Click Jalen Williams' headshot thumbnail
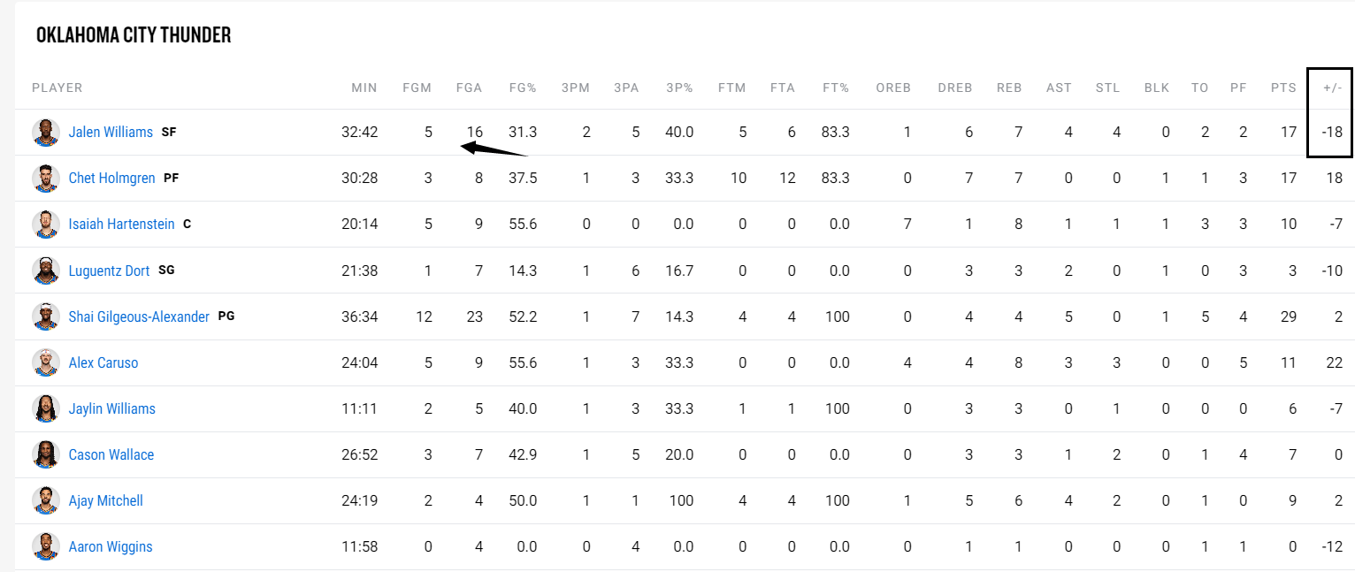1355x572 pixels. point(46,133)
